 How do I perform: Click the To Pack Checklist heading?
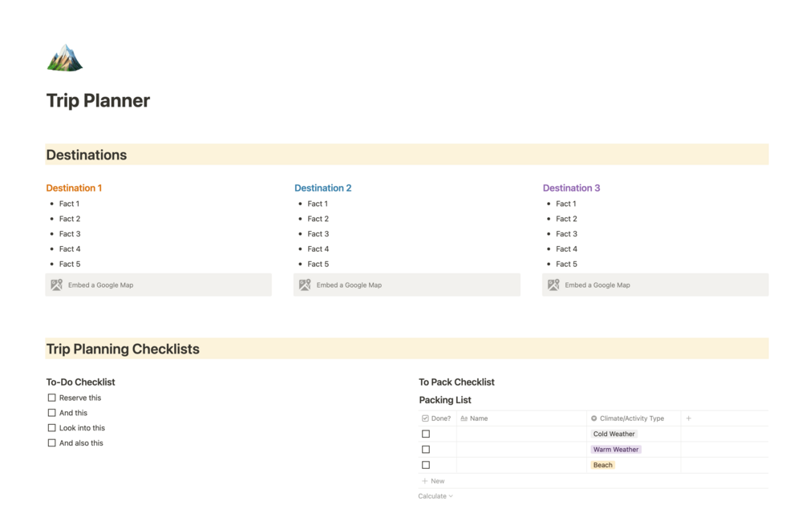[x=456, y=382]
